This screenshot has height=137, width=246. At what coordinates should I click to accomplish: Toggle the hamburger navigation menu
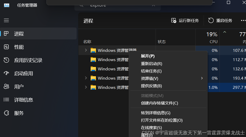click(6, 20)
